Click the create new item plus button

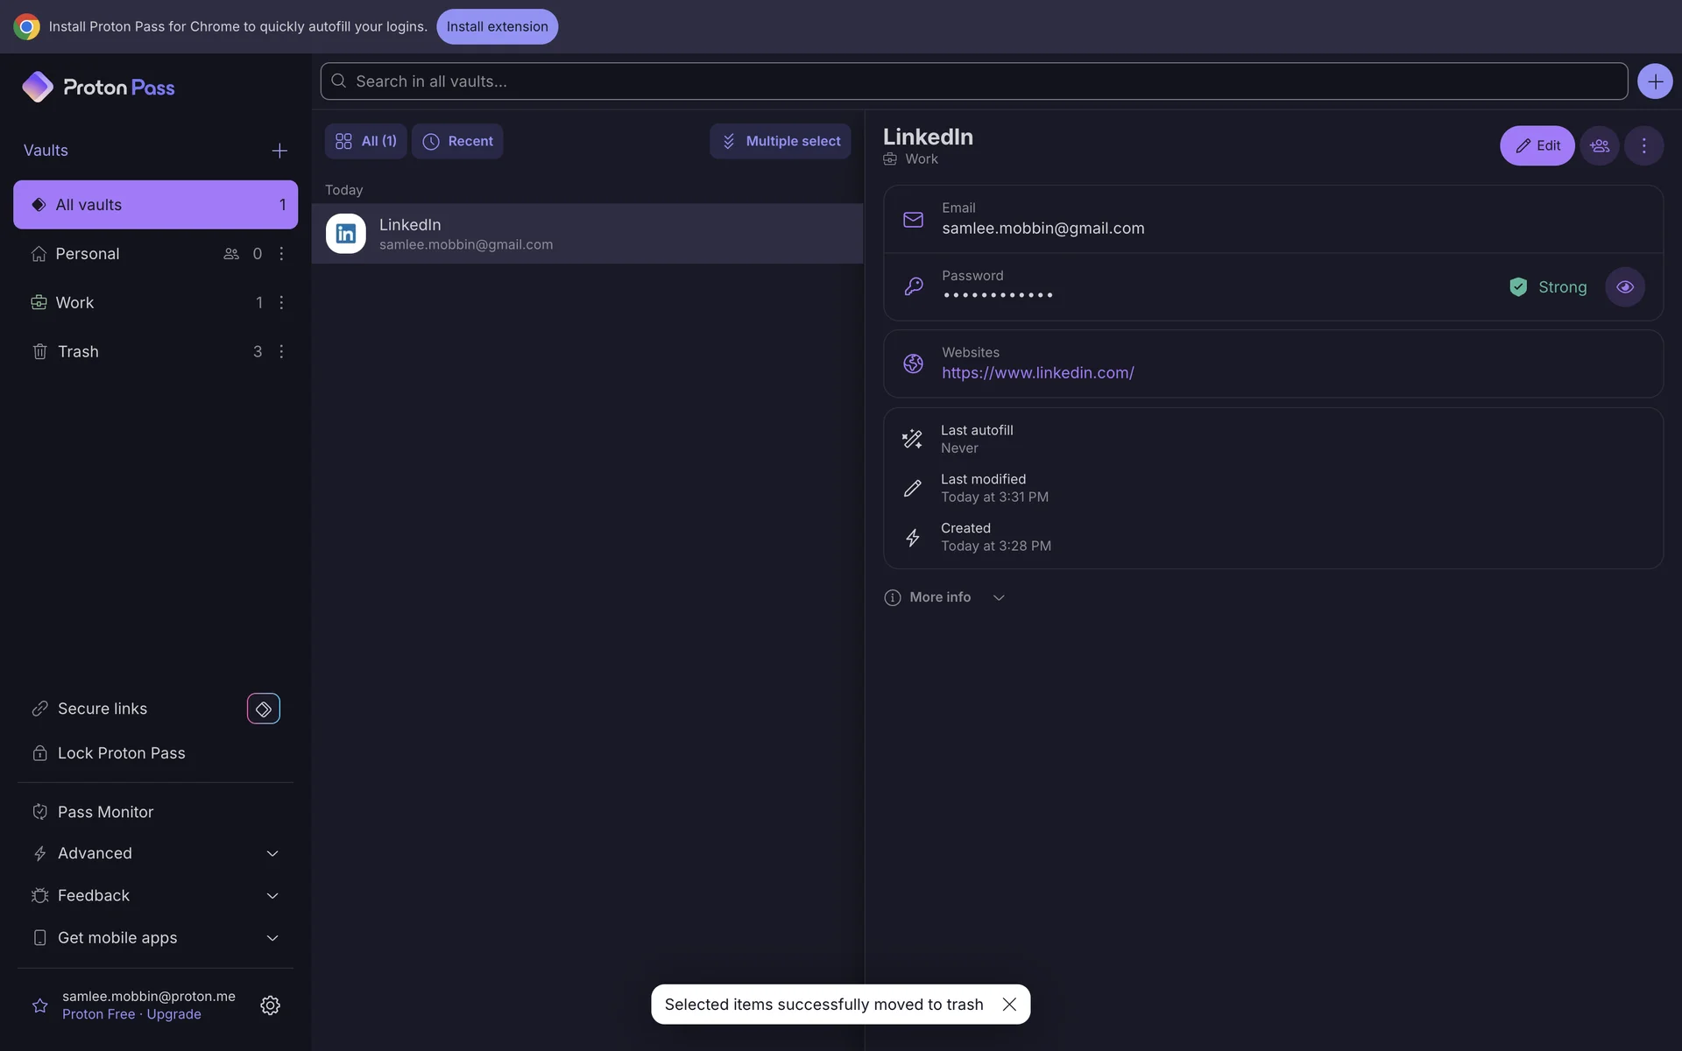click(1654, 81)
